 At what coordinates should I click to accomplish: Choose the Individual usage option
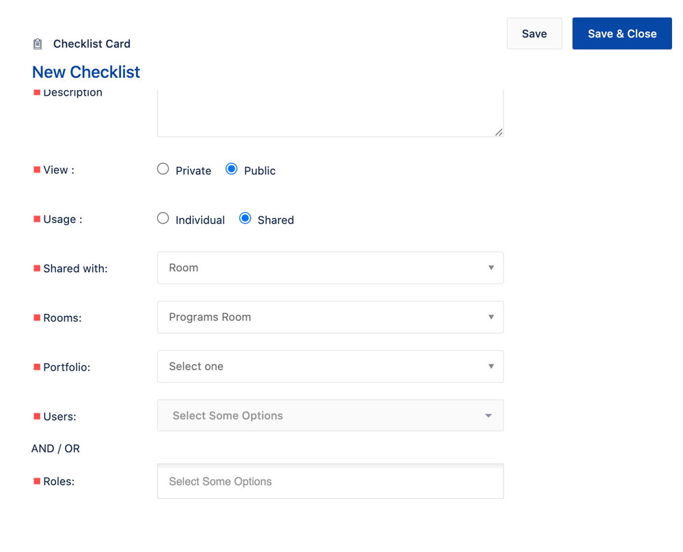[x=163, y=218]
